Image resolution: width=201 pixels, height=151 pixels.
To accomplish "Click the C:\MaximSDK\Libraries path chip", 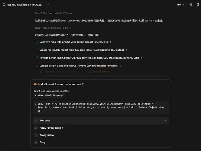I will pyautogui.click(x=49, y=95).
